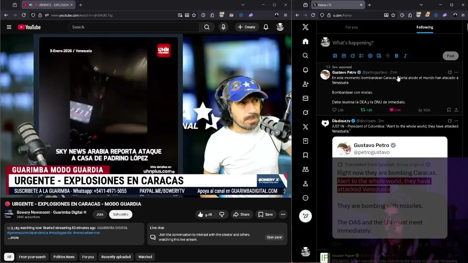This screenshot has width=468, height=263.
Task: Add media image to the X post
Action: coord(335,56)
